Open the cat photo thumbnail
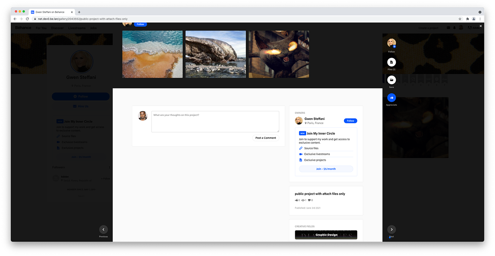Viewport: 495px width, 256px height. coord(279,54)
